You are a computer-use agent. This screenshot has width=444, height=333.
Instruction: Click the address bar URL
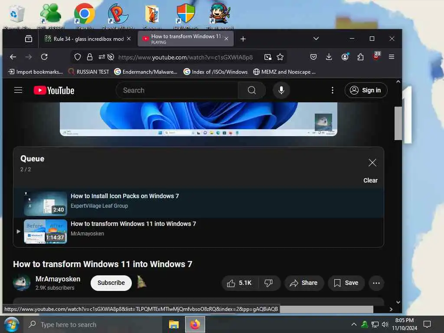pos(186,57)
